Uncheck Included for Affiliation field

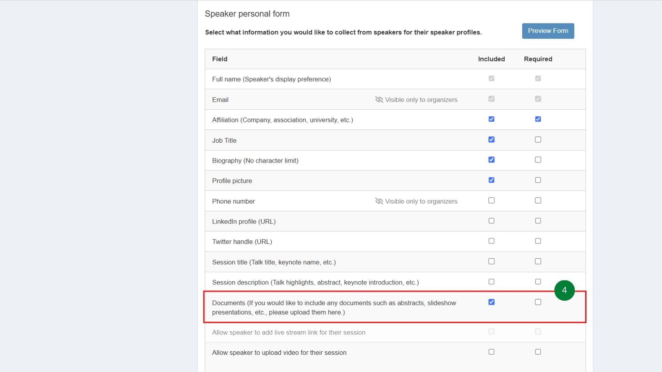491,119
